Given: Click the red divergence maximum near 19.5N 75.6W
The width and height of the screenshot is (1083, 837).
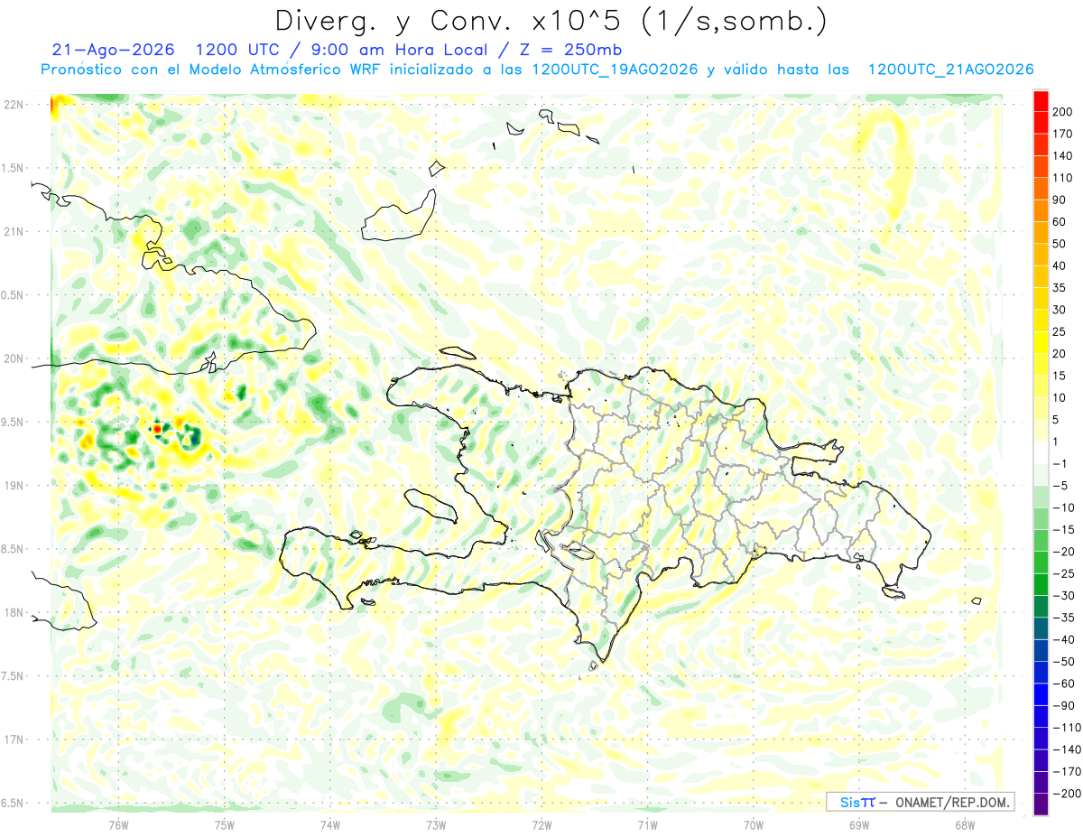Looking at the screenshot, I should tap(156, 428).
